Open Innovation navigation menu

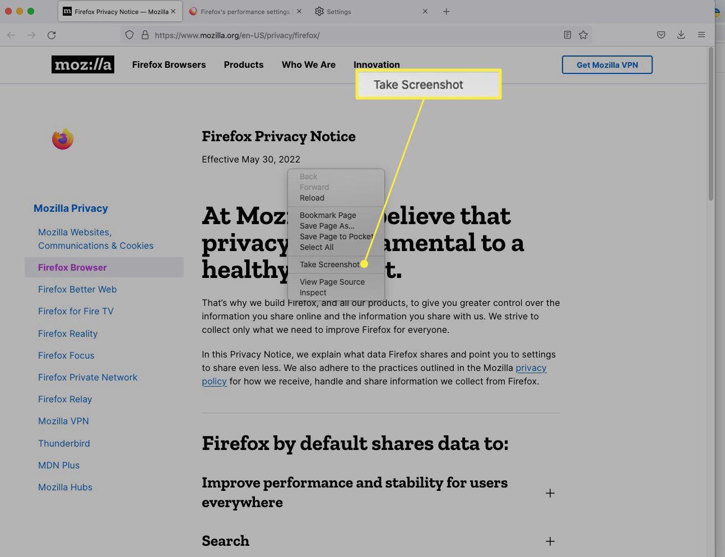(377, 64)
